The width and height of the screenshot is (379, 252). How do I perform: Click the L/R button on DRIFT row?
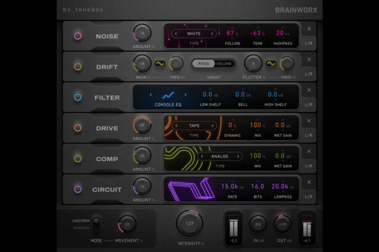pyautogui.click(x=309, y=74)
